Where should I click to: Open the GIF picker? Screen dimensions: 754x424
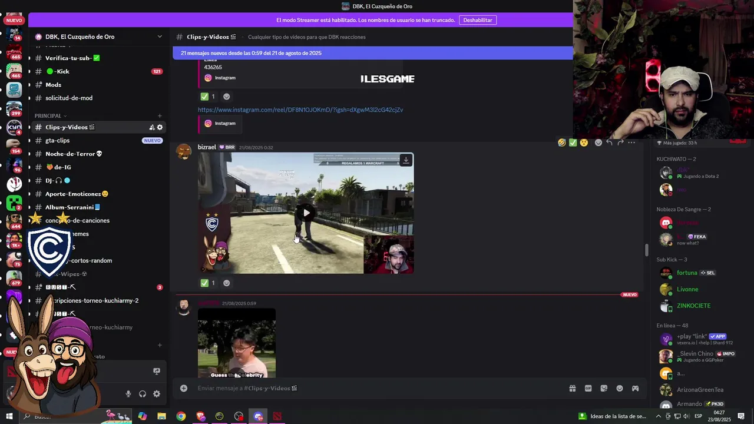[x=588, y=389]
